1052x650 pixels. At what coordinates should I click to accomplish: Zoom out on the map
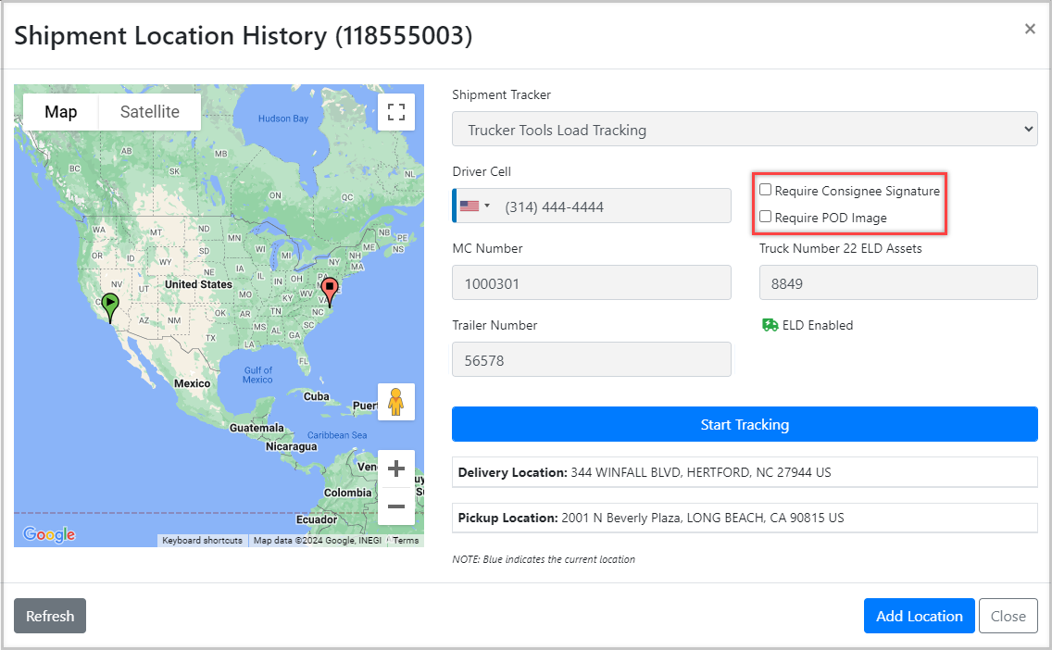[x=396, y=506]
